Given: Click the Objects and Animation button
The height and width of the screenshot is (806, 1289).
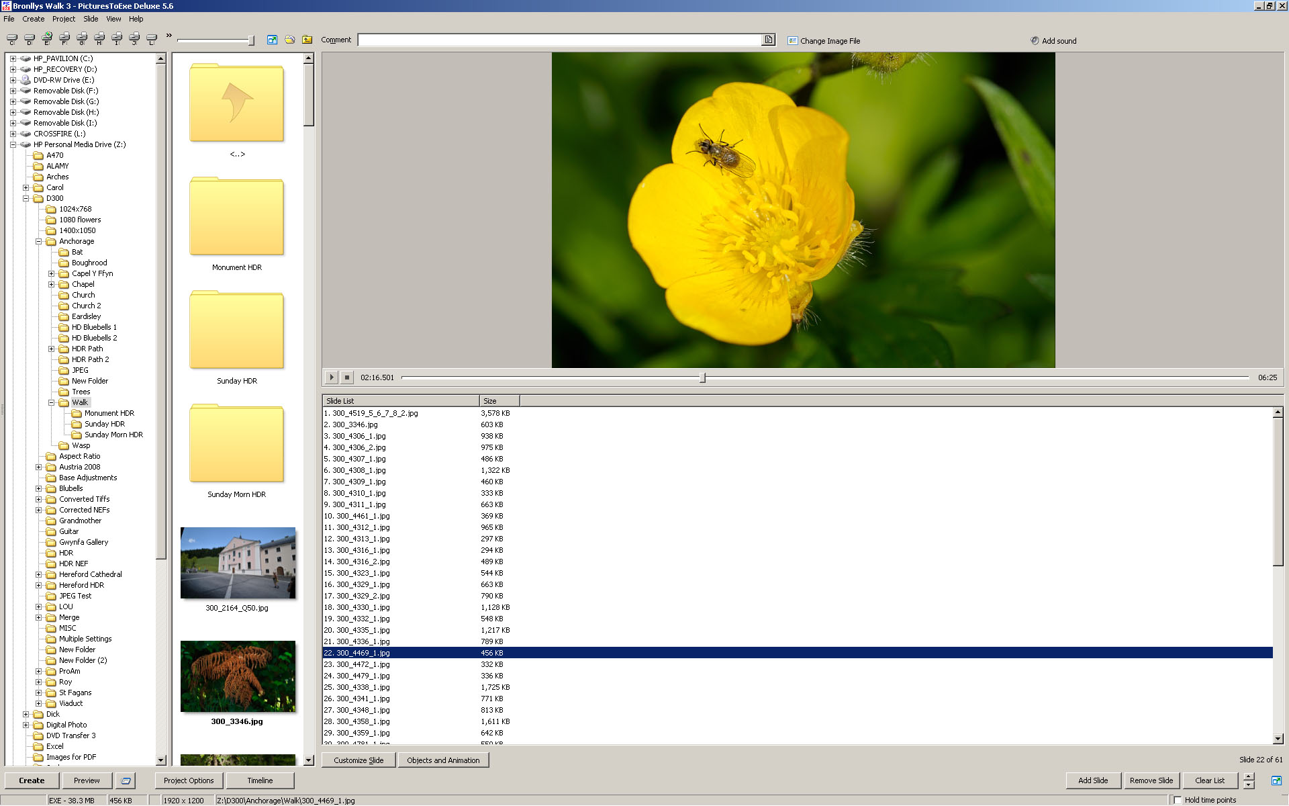Looking at the screenshot, I should pos(443,760).
